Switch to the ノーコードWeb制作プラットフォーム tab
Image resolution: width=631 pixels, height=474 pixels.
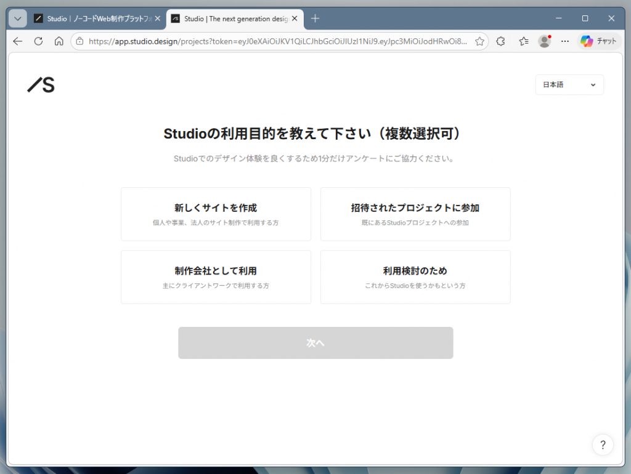tap(98, 18)
